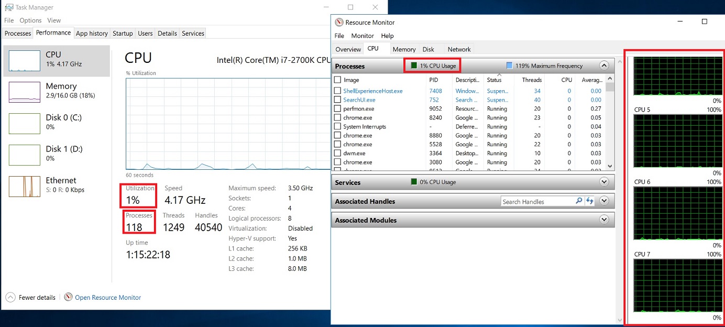Switch to the Details tab
The image size is (725, 327).
[167, 34]
